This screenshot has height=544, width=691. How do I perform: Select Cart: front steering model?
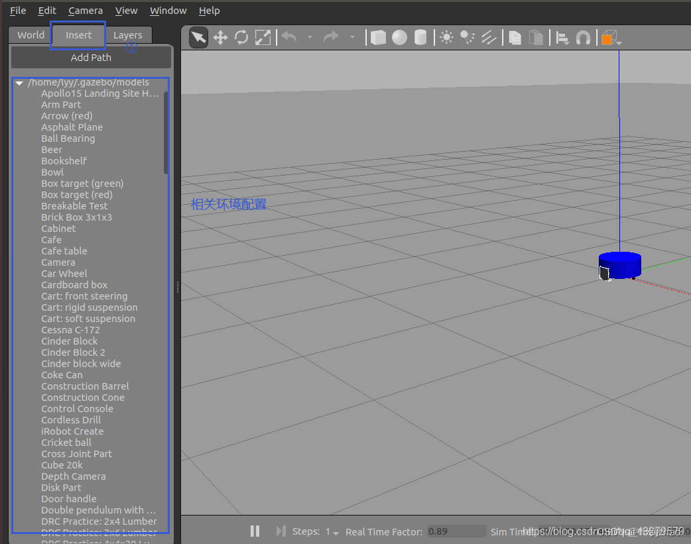pos(85,296)
